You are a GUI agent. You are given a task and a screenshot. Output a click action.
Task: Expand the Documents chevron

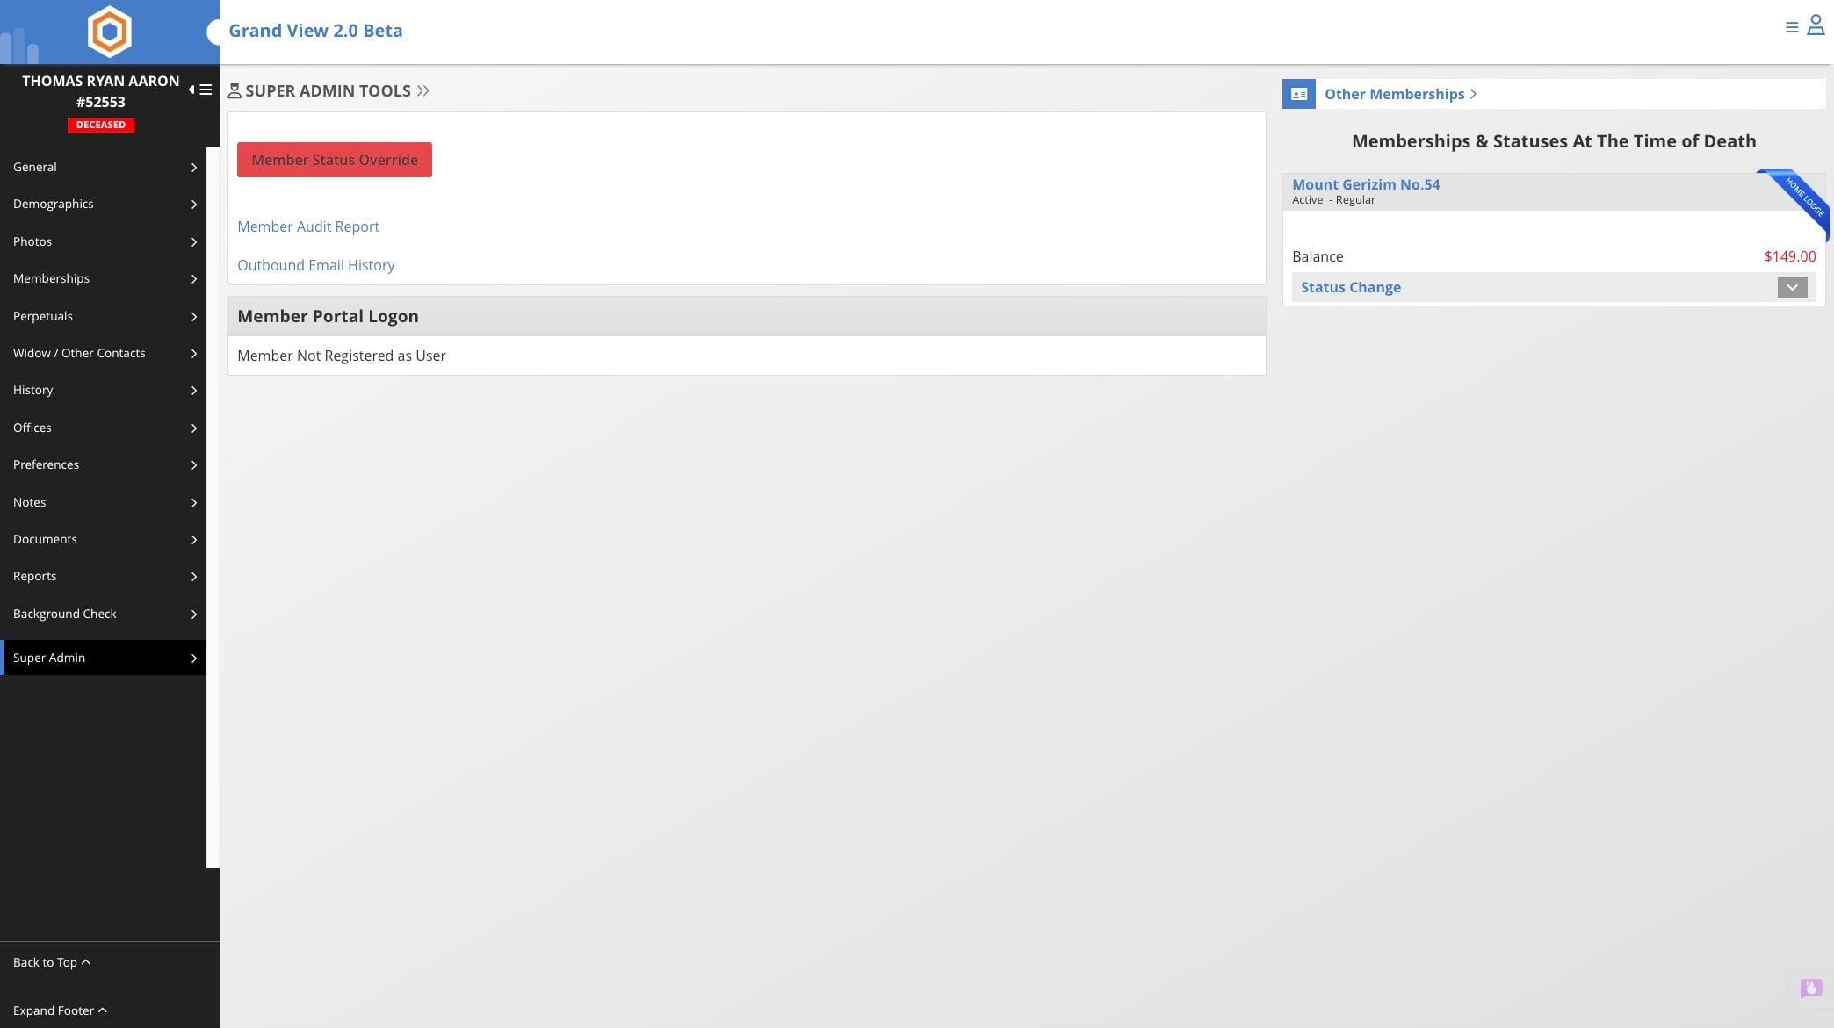pyautogui.click(x=194, y=539)
